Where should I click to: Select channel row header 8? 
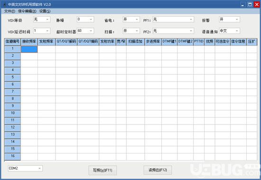tap(12, 99)
